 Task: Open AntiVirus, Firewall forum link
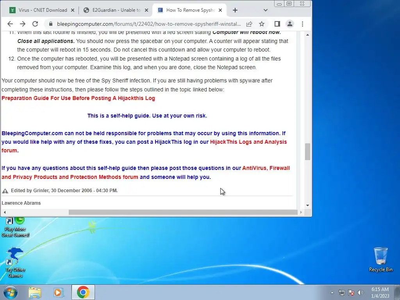146,172
